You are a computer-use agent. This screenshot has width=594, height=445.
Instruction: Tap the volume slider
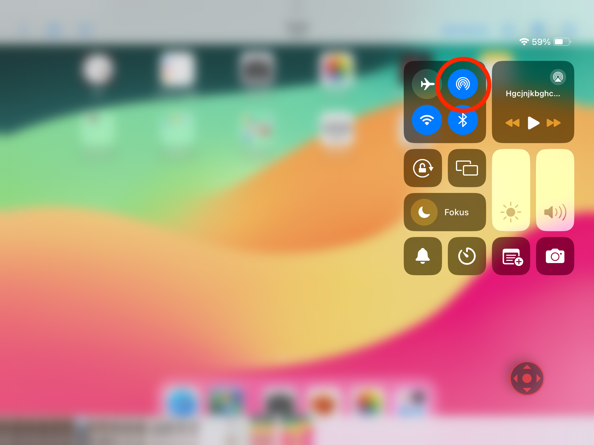pos(555,190)
